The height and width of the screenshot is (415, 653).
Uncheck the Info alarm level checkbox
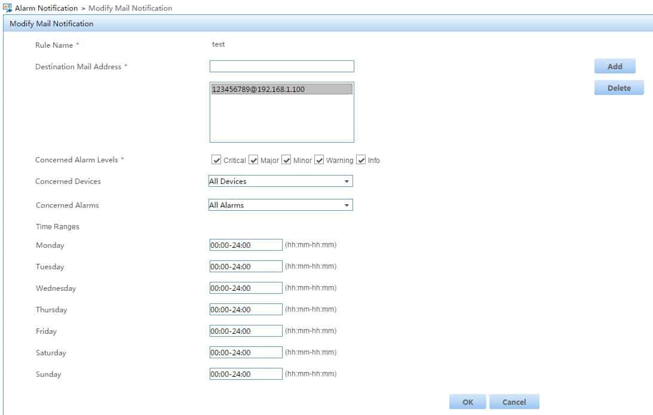361,160
